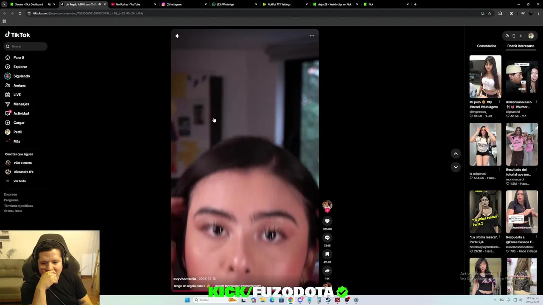Open the TikTok logo home link
This screenshot has height=305, width=543.
(17, 35)
